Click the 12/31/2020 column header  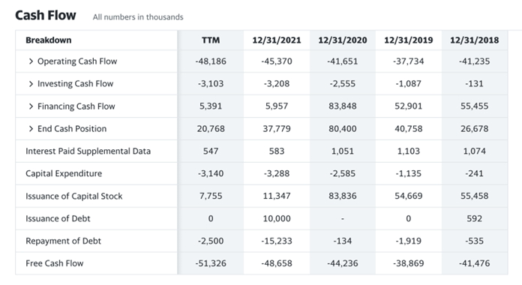pos(343,40)
